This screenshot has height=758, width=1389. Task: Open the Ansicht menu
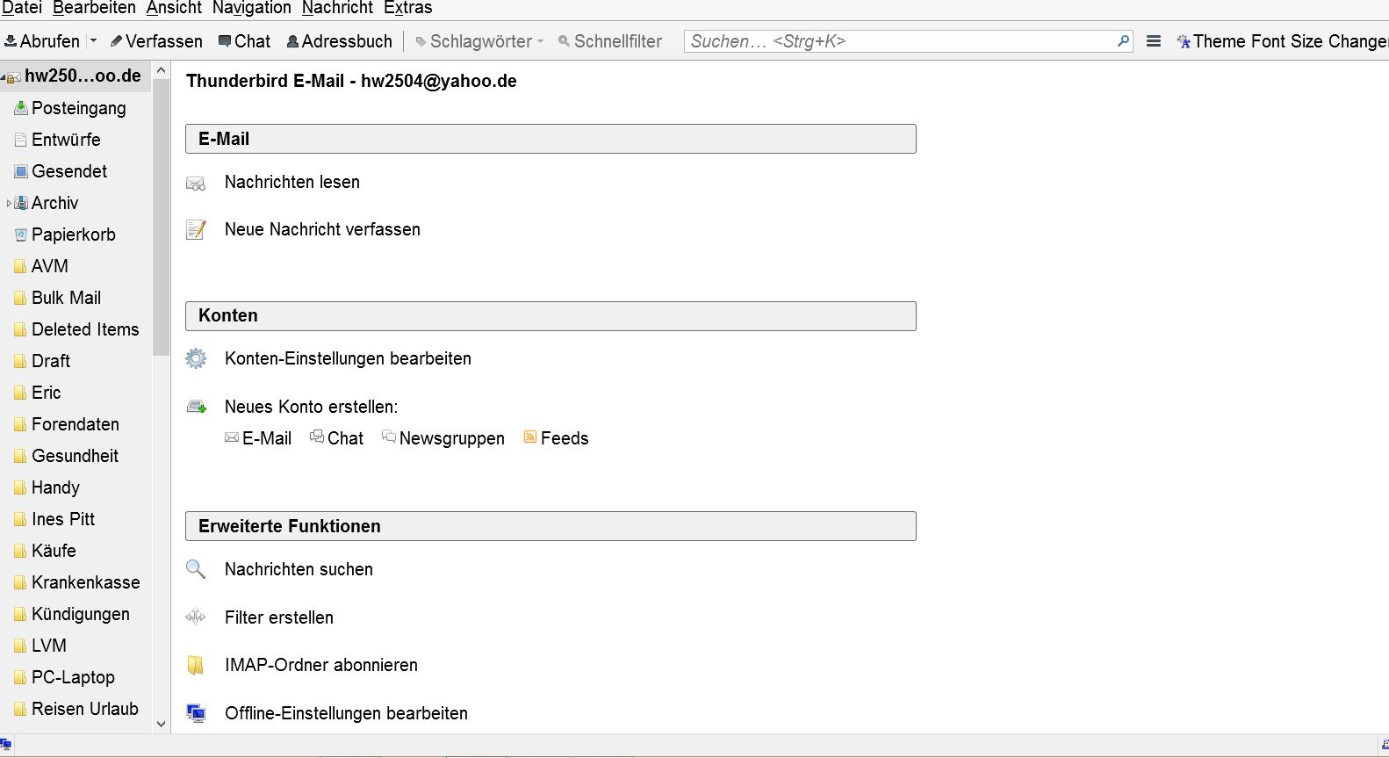174,9
